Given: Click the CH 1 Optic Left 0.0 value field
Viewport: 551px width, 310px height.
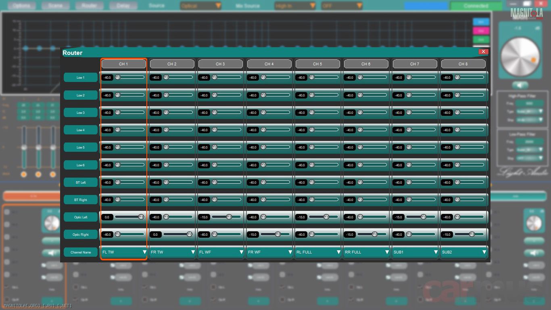Looking at the screenshot, I should (107, 217).
